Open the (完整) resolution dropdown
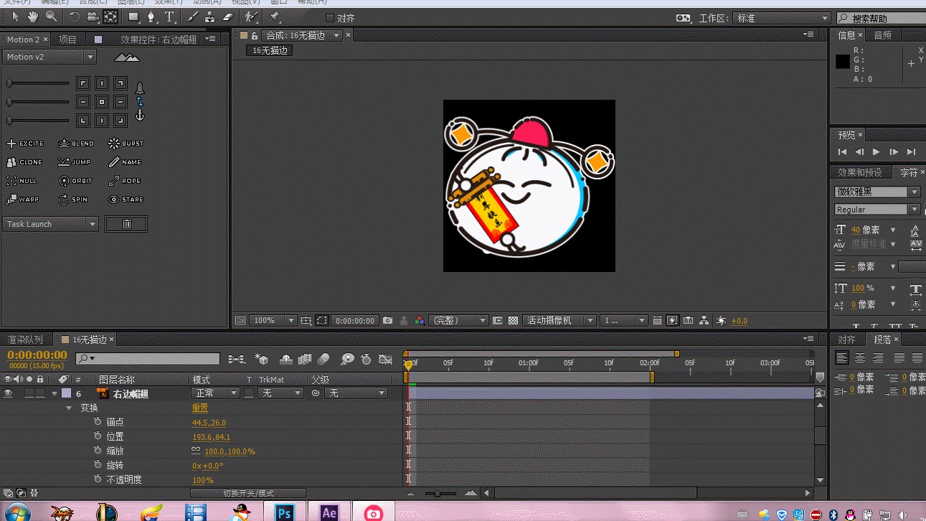The width and height of the screenshot is (926, 521). click(x=459, y=321)
